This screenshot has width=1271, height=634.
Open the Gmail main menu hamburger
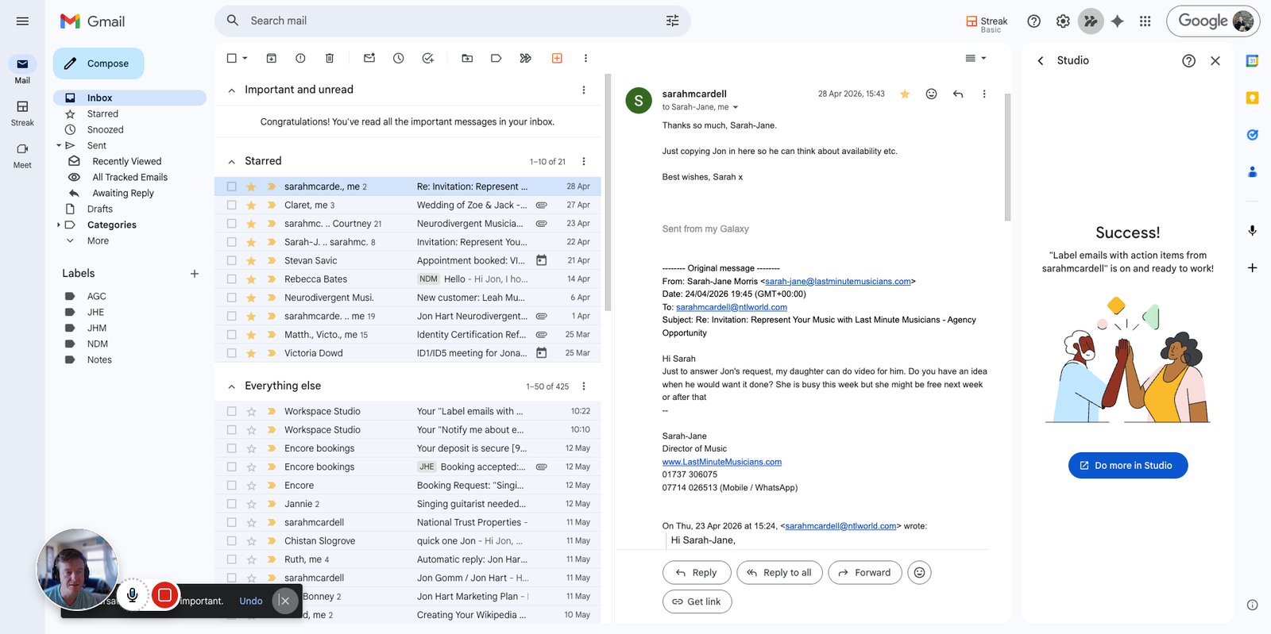(x=22, y=21)
